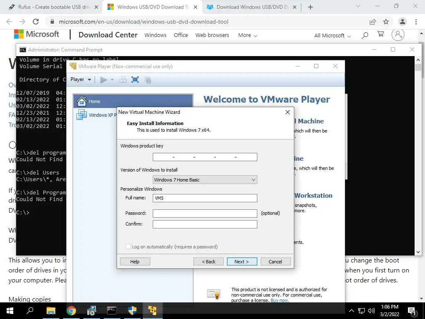Image resolution: width=425 pixels, height=319 pixels.
Task: Click the network tray icon
Action: pos(361,311)
